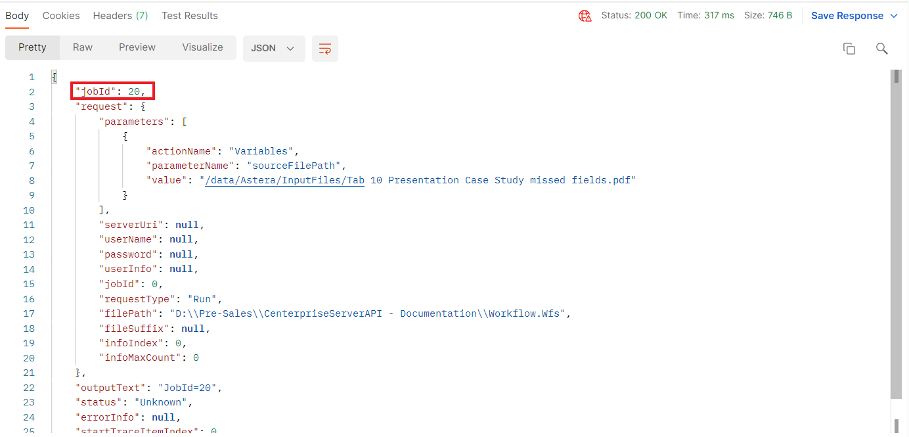909x437 pixels.
Task: Copy the response body to clipboard
Action: [849, 49]
